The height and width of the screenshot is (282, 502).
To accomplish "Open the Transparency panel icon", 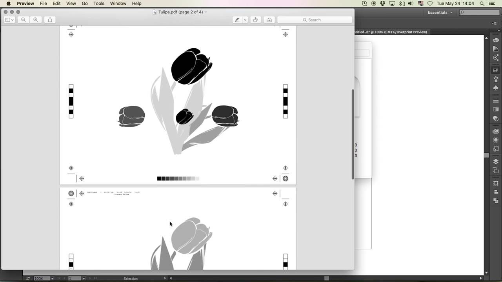I will click(496, 118).
